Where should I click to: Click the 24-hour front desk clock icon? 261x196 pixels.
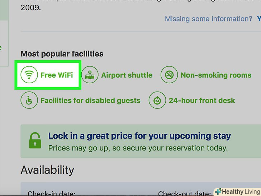point(157,101)
